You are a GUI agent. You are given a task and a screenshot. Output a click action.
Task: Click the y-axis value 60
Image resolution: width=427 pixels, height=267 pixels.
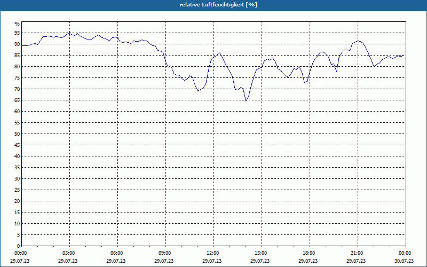point(17,112)
